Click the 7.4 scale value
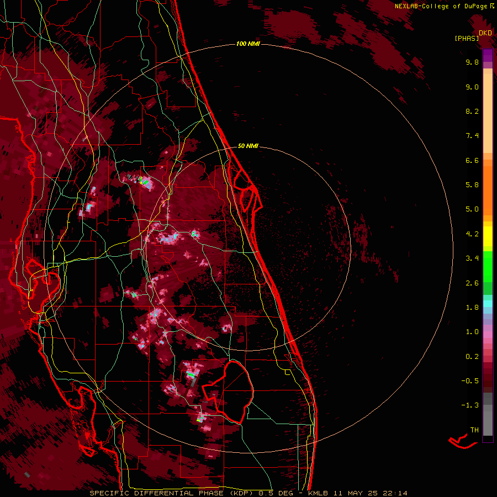This screenshot has width=497, height=497. tap(472, 136)
